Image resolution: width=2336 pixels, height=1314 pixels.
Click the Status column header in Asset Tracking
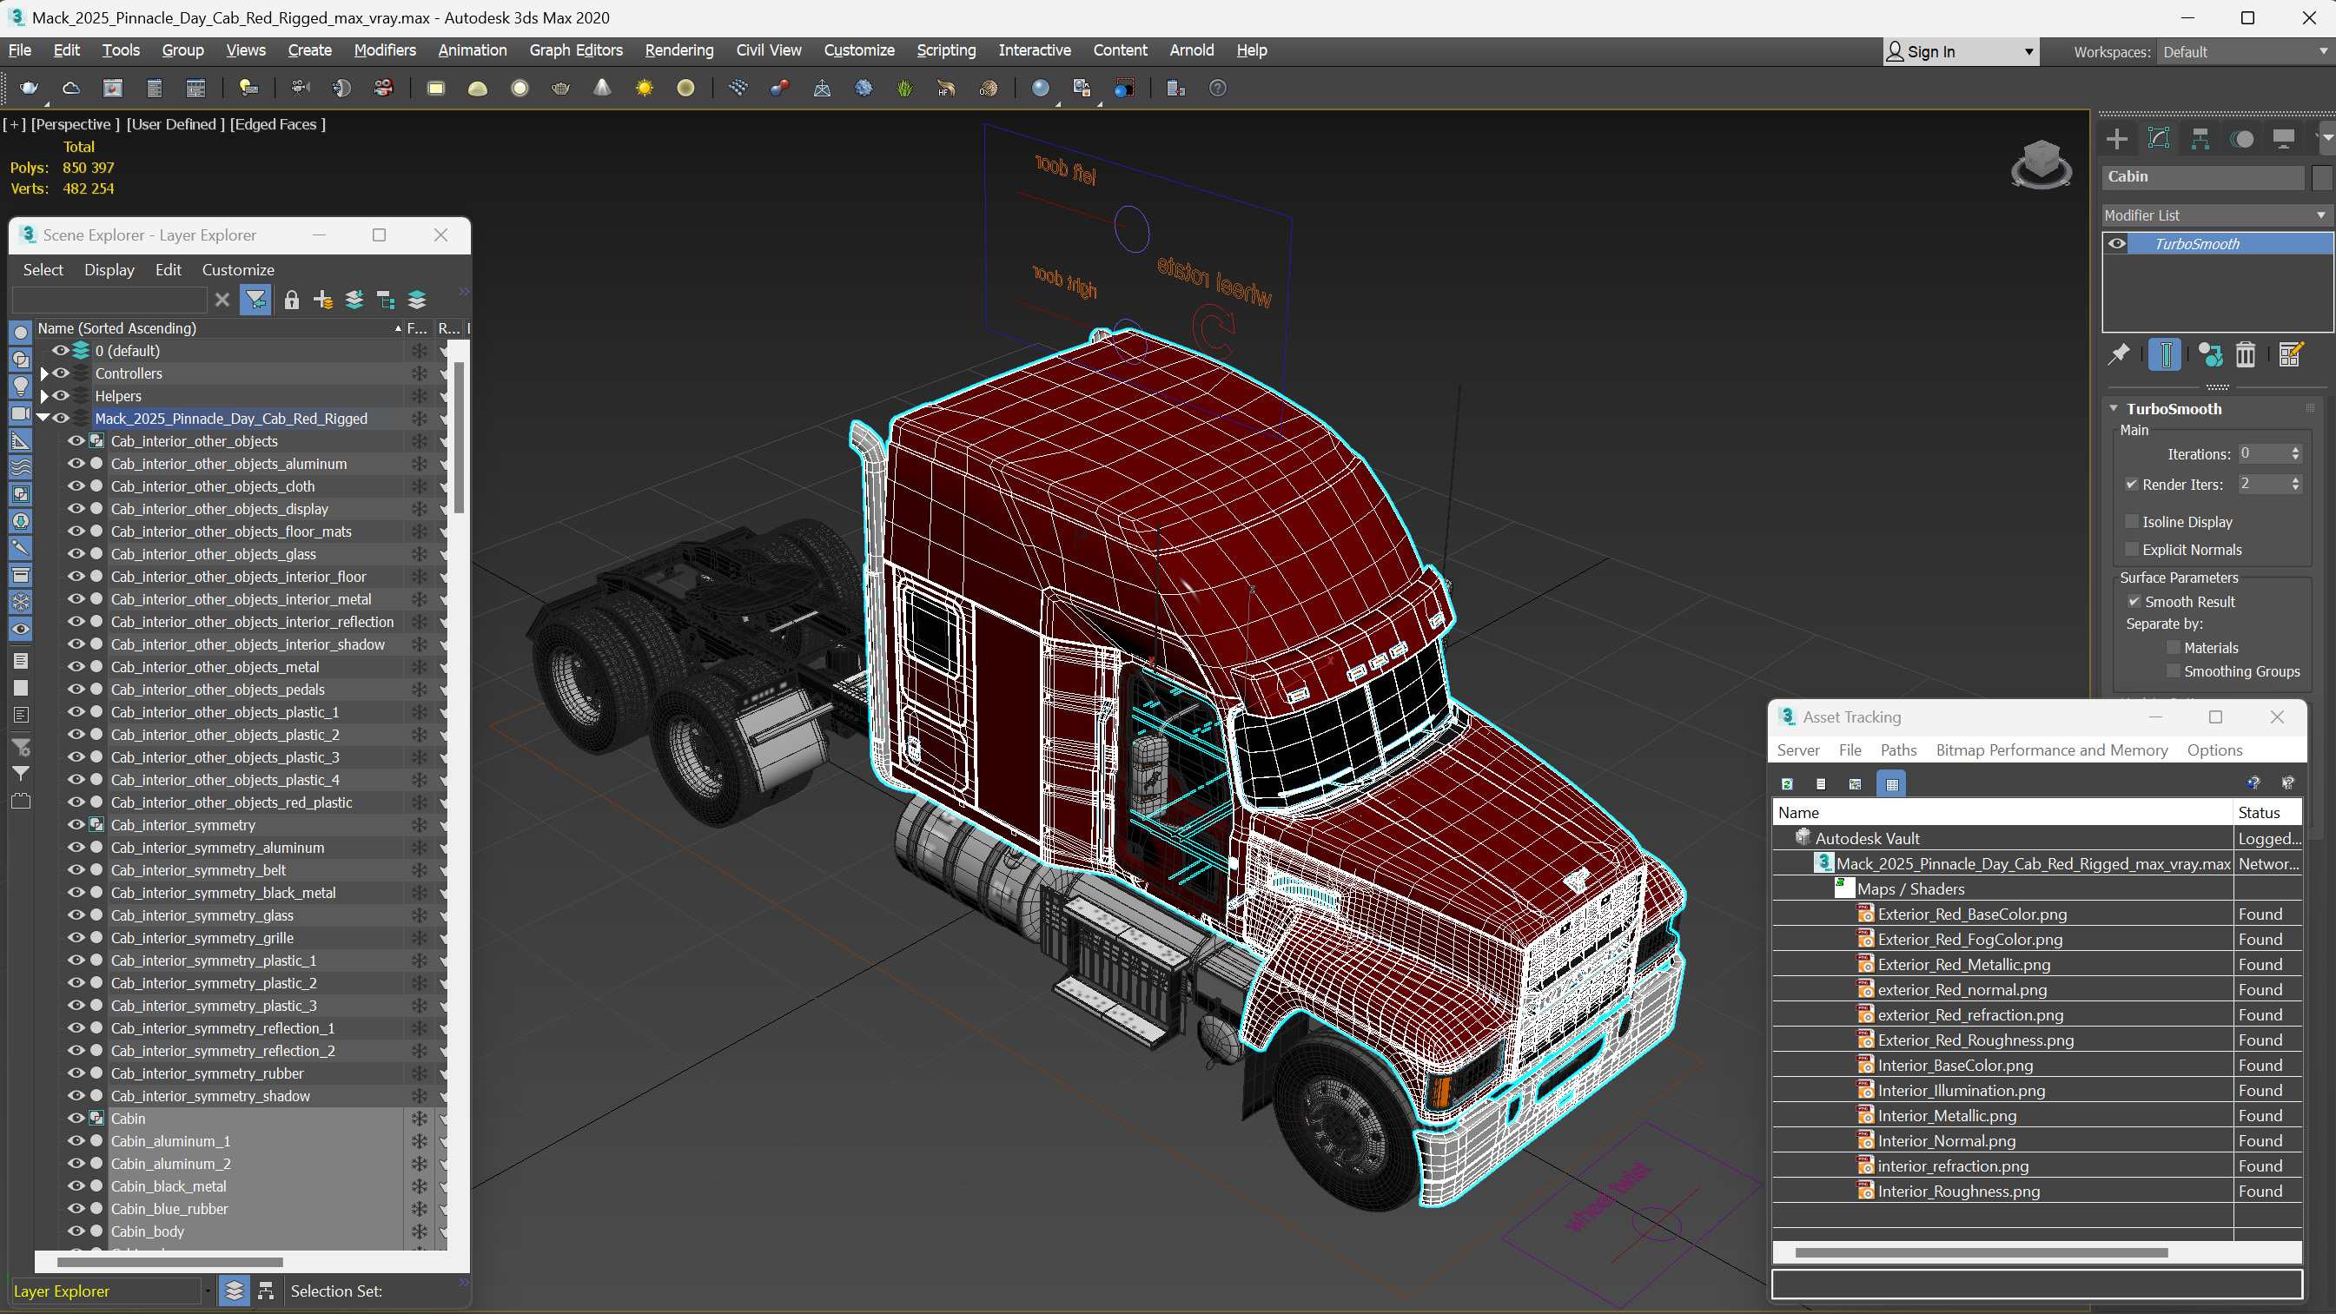pyautogui.click(x=2267, y=813)
